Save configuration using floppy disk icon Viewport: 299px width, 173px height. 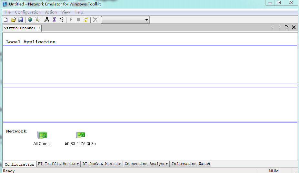point(21,20)
